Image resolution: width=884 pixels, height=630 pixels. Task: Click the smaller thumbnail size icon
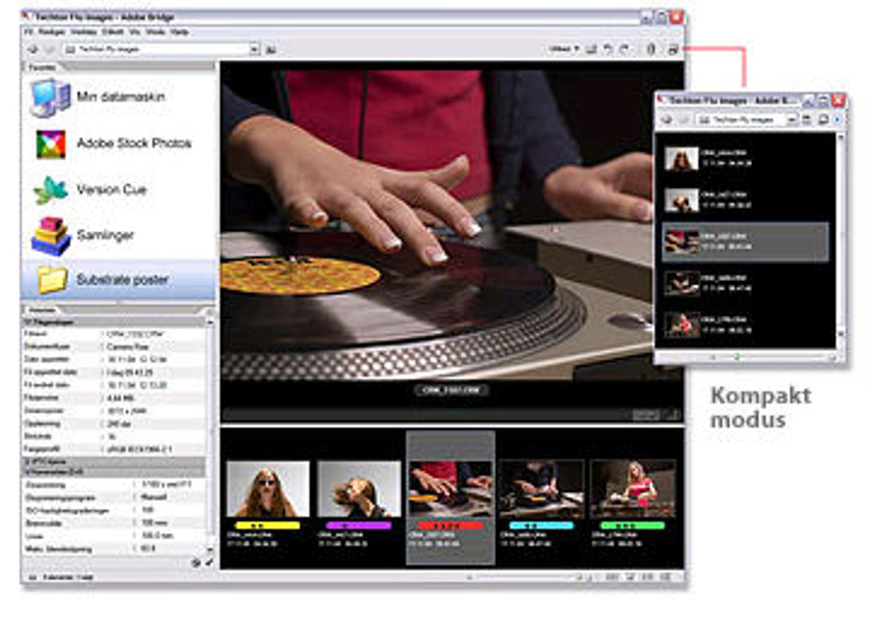pyautogui.click(x=469, y=577)
